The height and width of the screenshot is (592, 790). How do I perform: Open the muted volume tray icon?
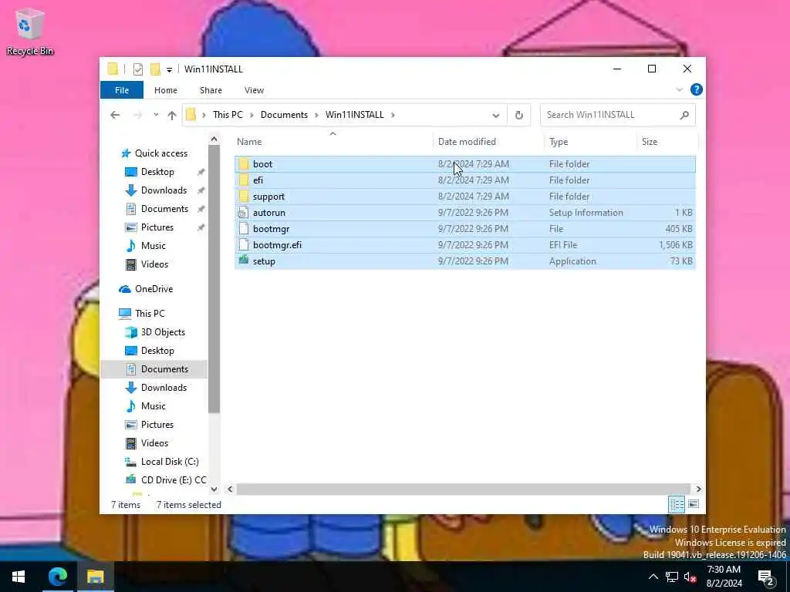click(x=690, y=577)
